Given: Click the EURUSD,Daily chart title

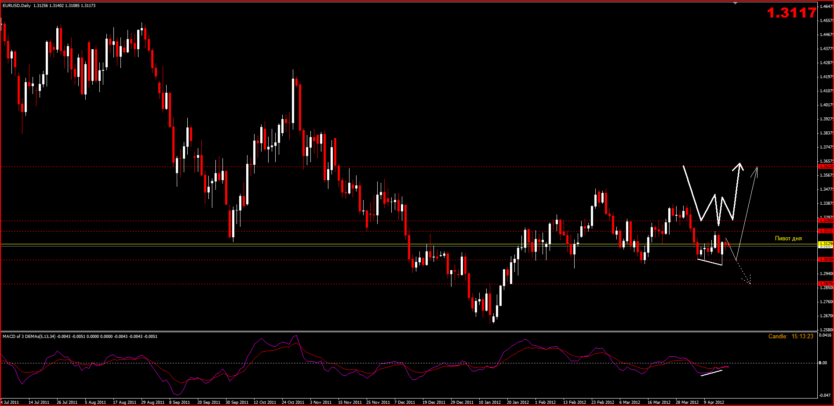Looking at the screenshot, I should tap(17, 6).
